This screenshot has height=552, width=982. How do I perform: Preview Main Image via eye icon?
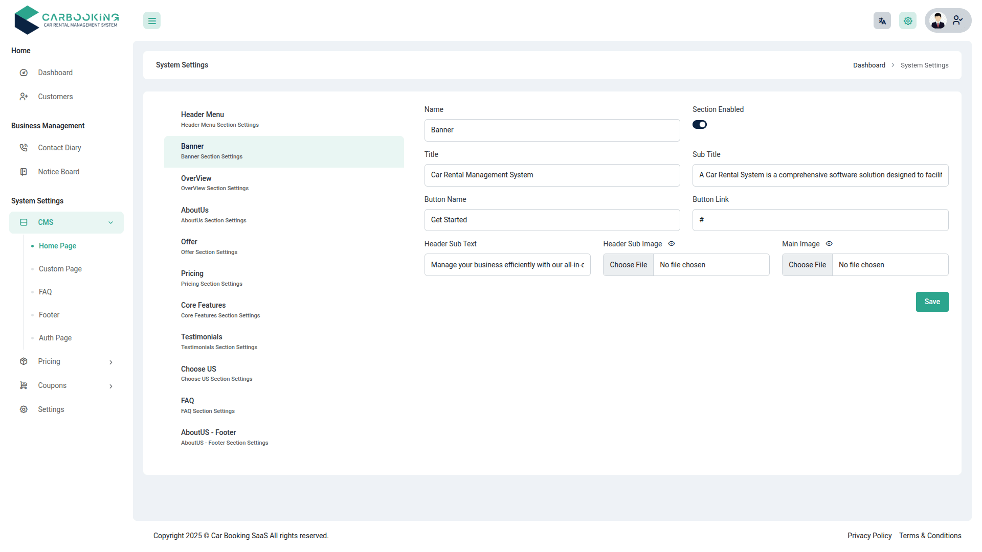pyautogui.click(x=829, y=244)
